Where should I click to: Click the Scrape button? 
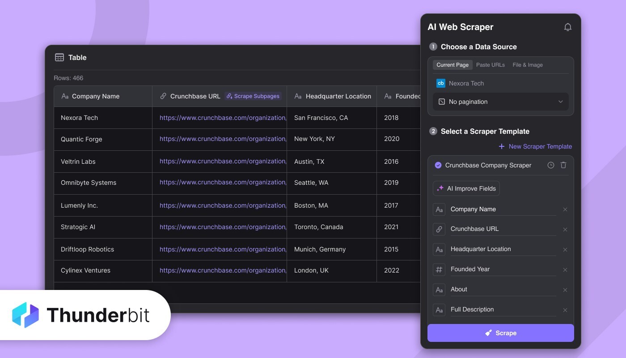(x=500, y=332)
